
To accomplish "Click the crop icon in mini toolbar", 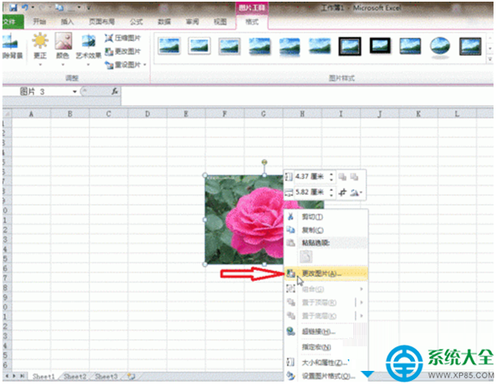I will 342,192.
